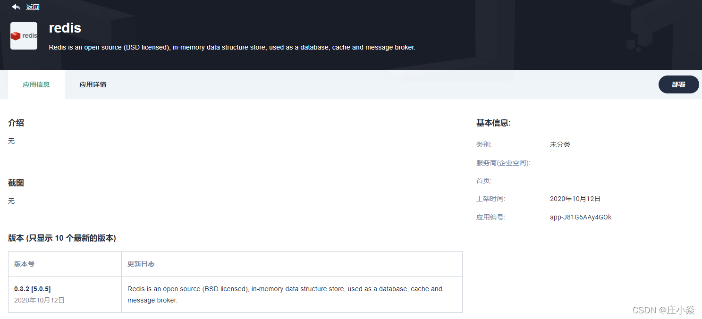702x319 pixels.
Task: Click the 应用编号 label
Action: (491, 217)
